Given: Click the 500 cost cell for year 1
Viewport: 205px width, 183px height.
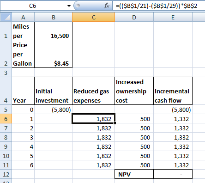Looking at the screenshot, I should point(134,119).
